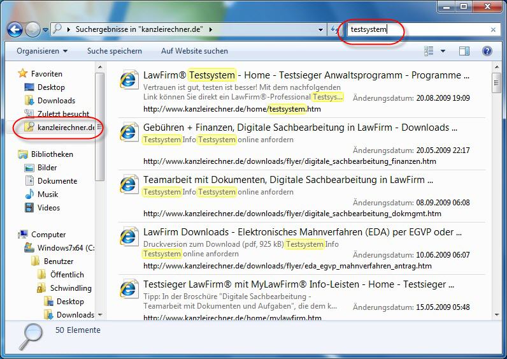Click the results list vertical scrollbar
Image resolution: width=507 pixels, height=359 pixels.
[496, 191]
